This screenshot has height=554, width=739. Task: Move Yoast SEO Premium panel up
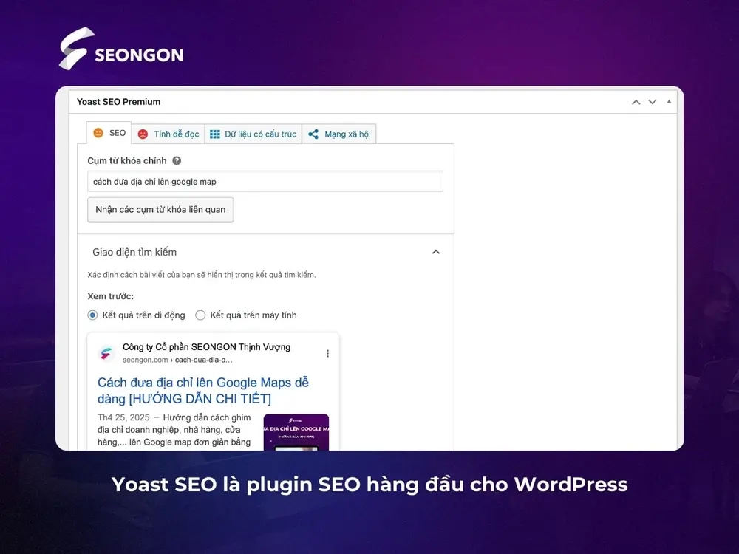tap(636, 102)
